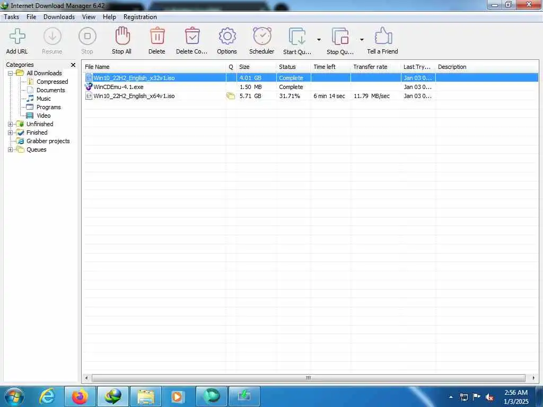Launch Internet Explorer from the taskbar
The width and height of the screenshot is (543, 407).
coord(47,396)
